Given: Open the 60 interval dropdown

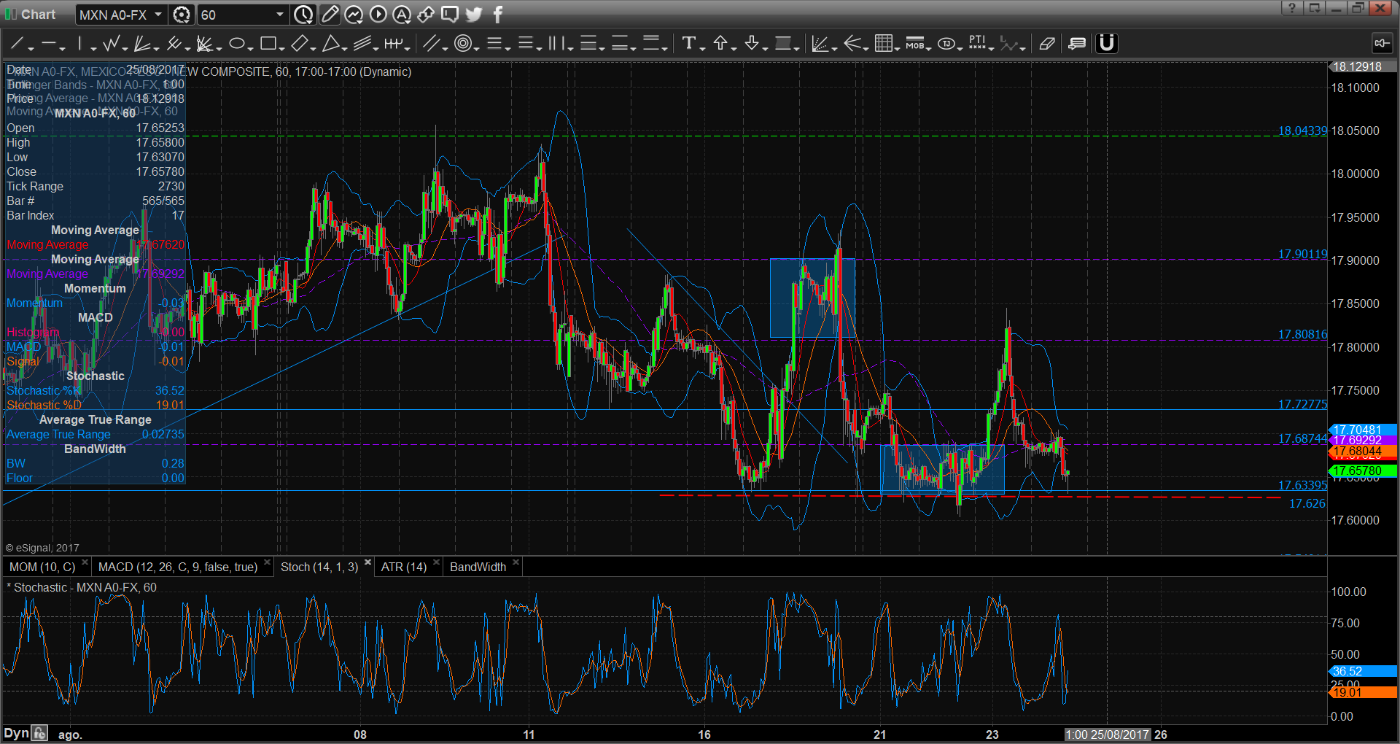Looking at the screenshot, I should point(279,14).
